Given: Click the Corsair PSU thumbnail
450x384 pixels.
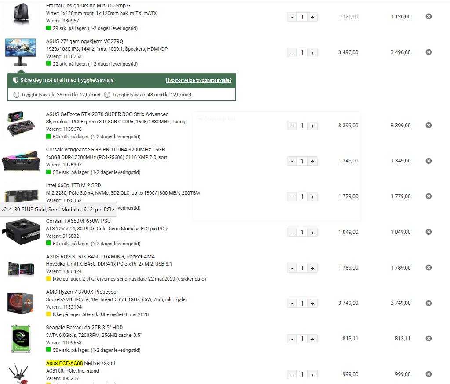Looking at the screenshot, I should (x=21, y=232).
